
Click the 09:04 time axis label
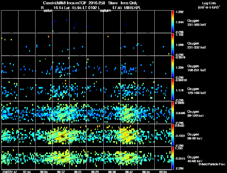(163, 172)
